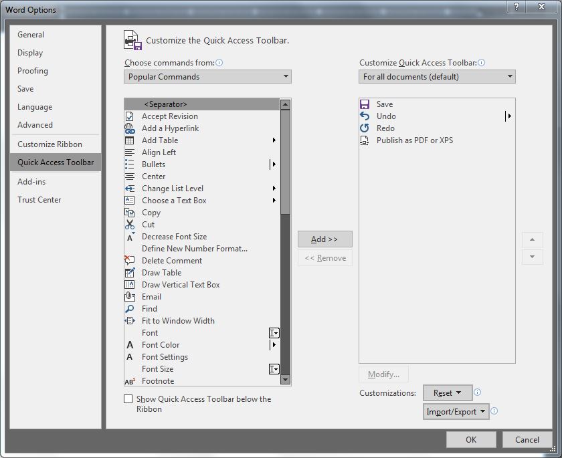The image size is (562, 458).
Task: Select the Center alignment icon
Action: pos(129,177)
